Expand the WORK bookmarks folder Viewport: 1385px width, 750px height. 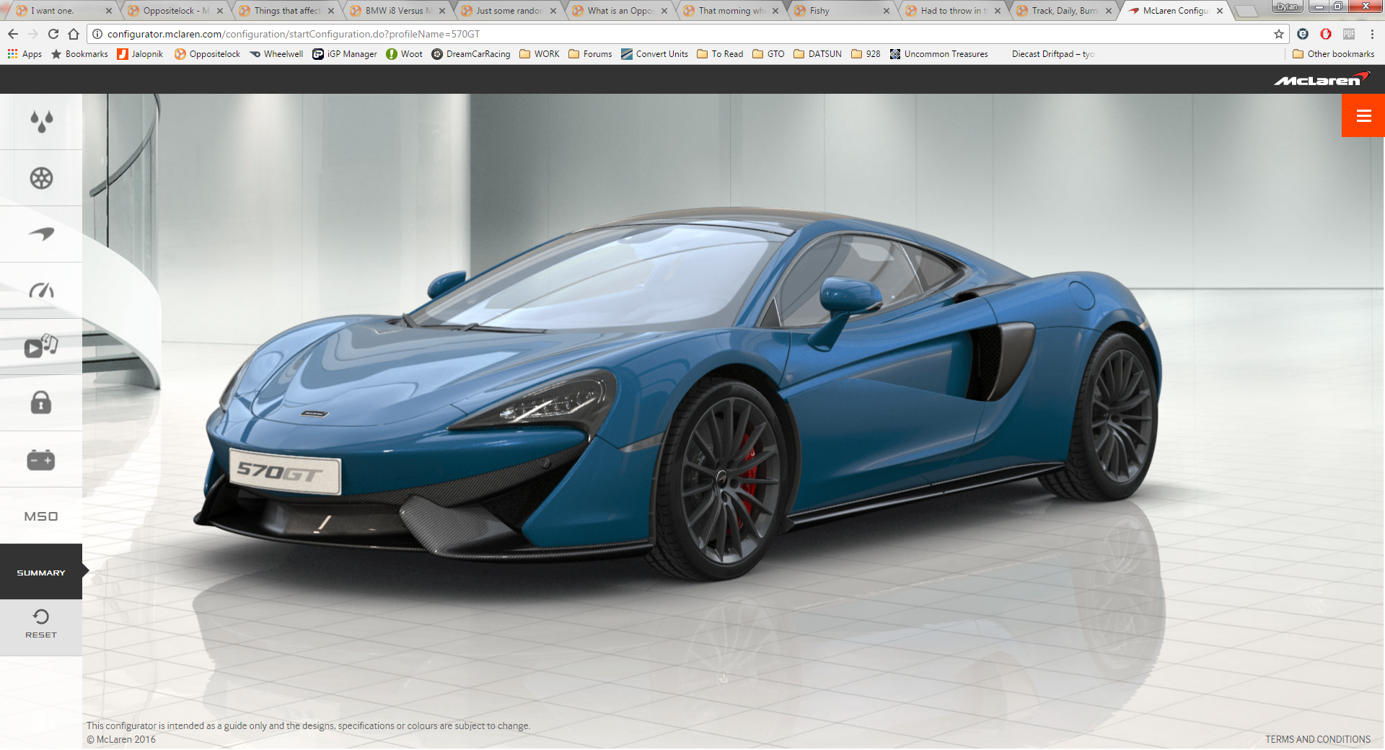(x=540, y=54)
